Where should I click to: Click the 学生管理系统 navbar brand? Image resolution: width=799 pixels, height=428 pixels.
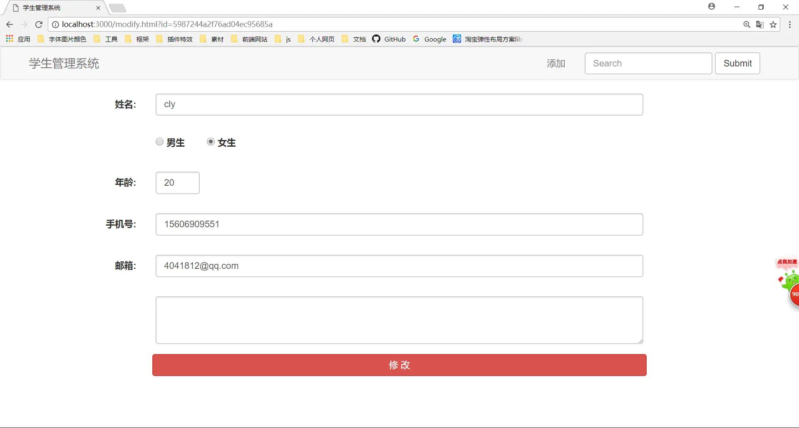coord(64,64)
